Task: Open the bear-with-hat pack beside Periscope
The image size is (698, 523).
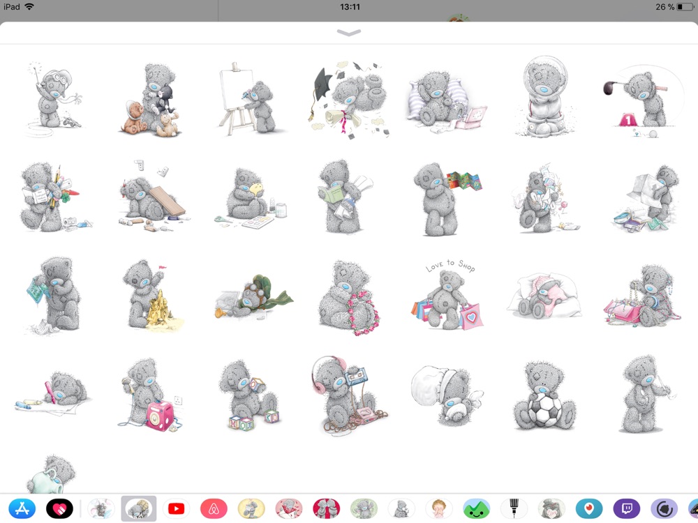Action: click(x=551, y=509)
